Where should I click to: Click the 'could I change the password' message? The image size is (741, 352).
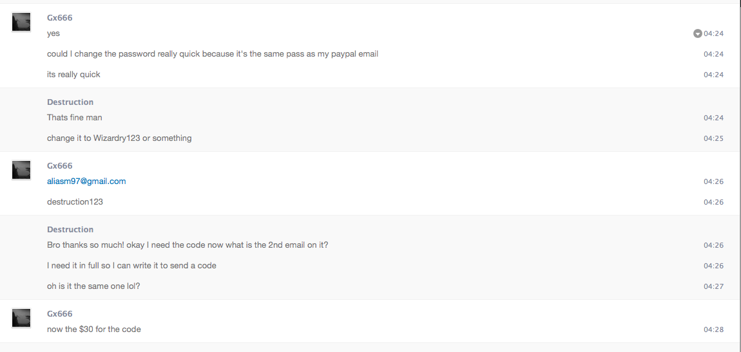pyautogui.click(x=213, y=54)
